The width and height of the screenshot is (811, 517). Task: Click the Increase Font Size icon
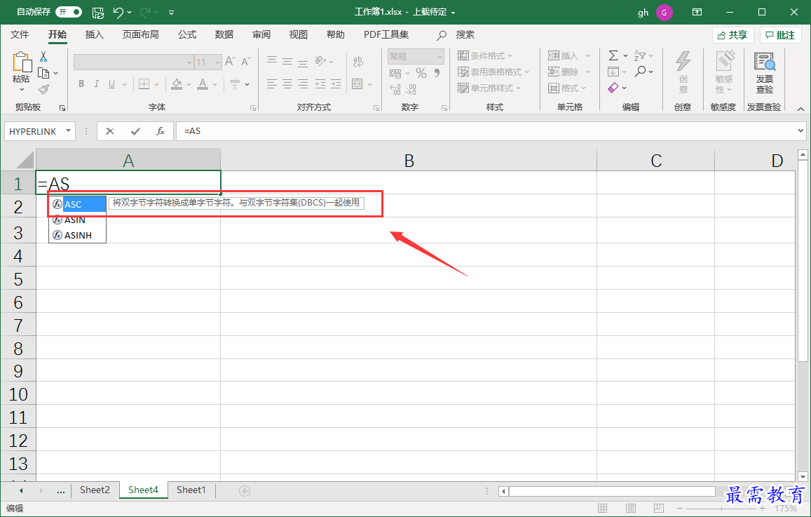point(230,62)
